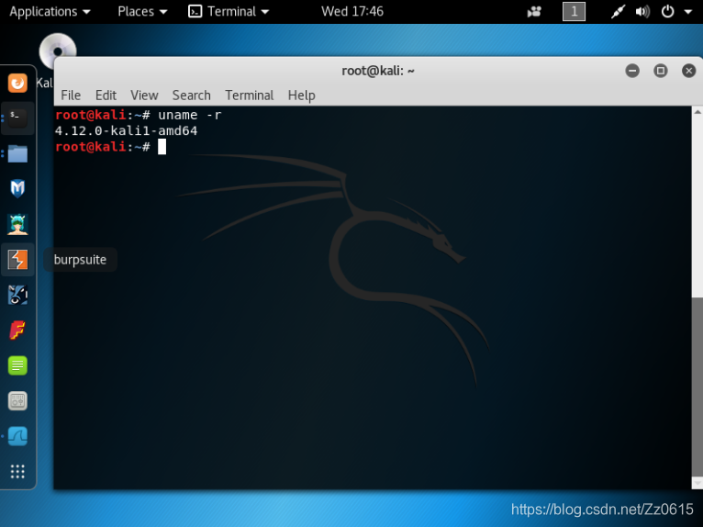Open the disc icon on desktop
703x527 pixels.
[58, 50]
